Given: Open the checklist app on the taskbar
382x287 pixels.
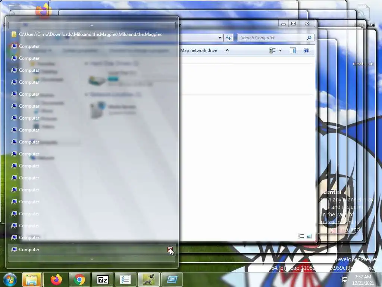Looking at the screenshot, I should coord(126,280).
